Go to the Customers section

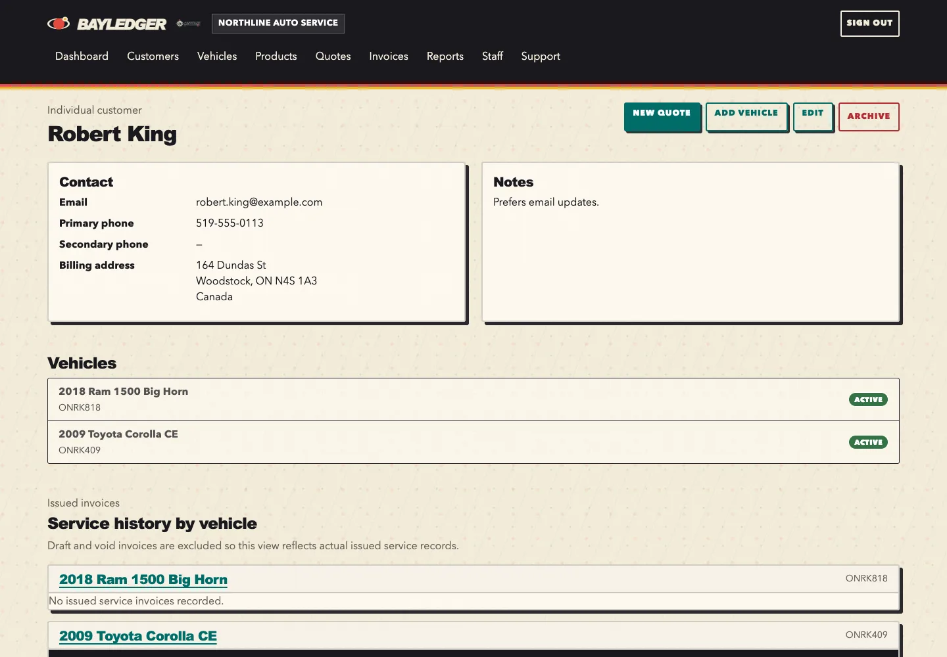coord(153,57)
